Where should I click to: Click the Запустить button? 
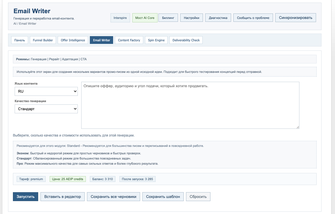point(25,197)
